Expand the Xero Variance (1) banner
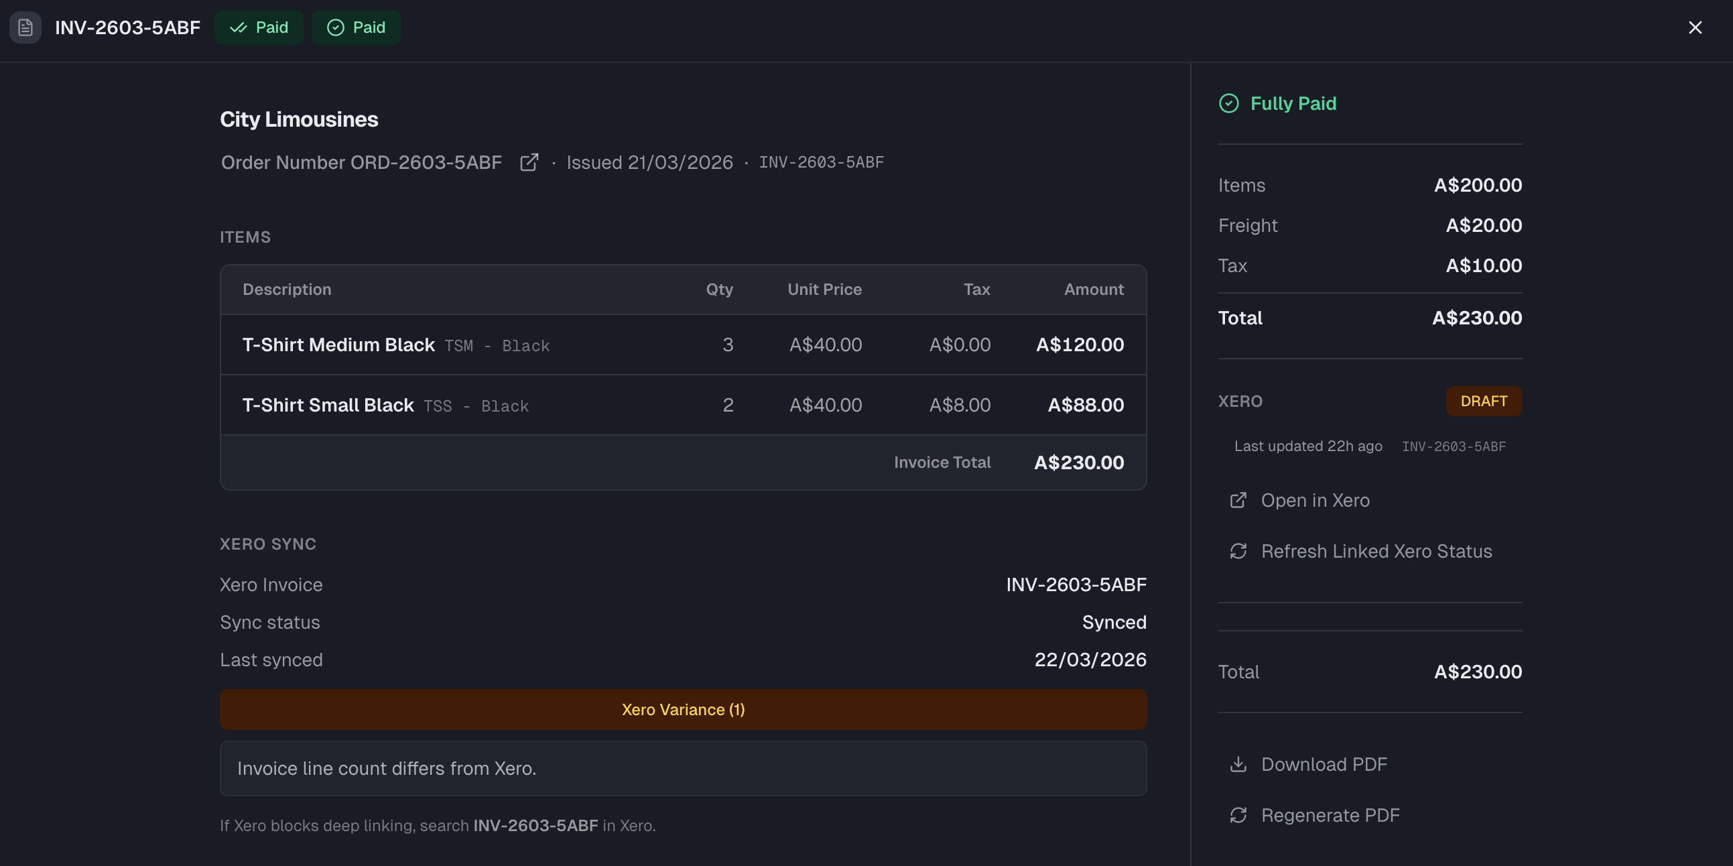The width and height of the screenshot is (1733, 866). pyautogui.click(x=683, y=709)
